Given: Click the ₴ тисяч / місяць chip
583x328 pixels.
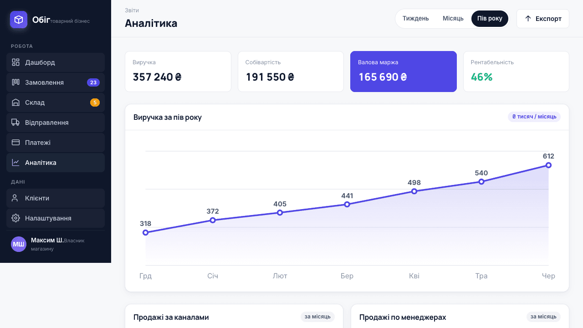Looking at the screenshot, I should click(x=534, y=117).
